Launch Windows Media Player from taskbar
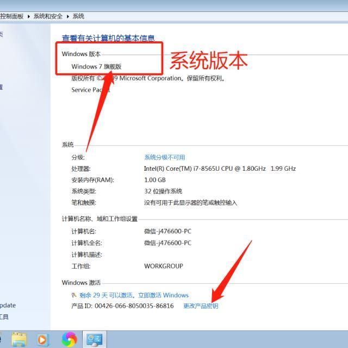Screen dimensions: 348x348 [42, 339]
